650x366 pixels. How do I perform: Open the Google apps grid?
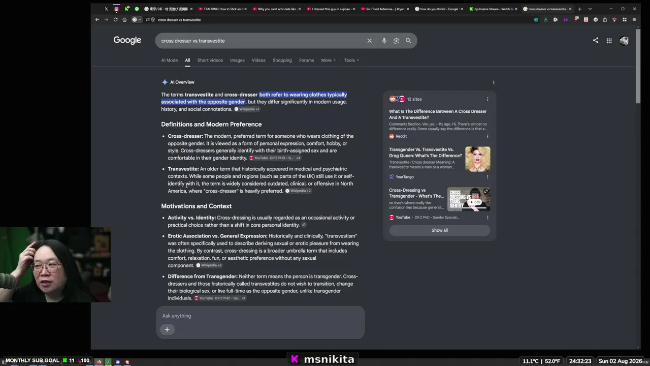coord(609,41)
